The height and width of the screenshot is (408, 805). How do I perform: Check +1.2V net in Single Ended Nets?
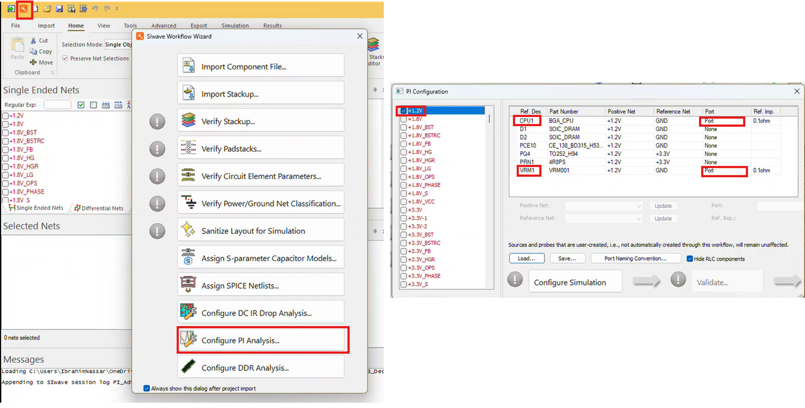point(5,116)
